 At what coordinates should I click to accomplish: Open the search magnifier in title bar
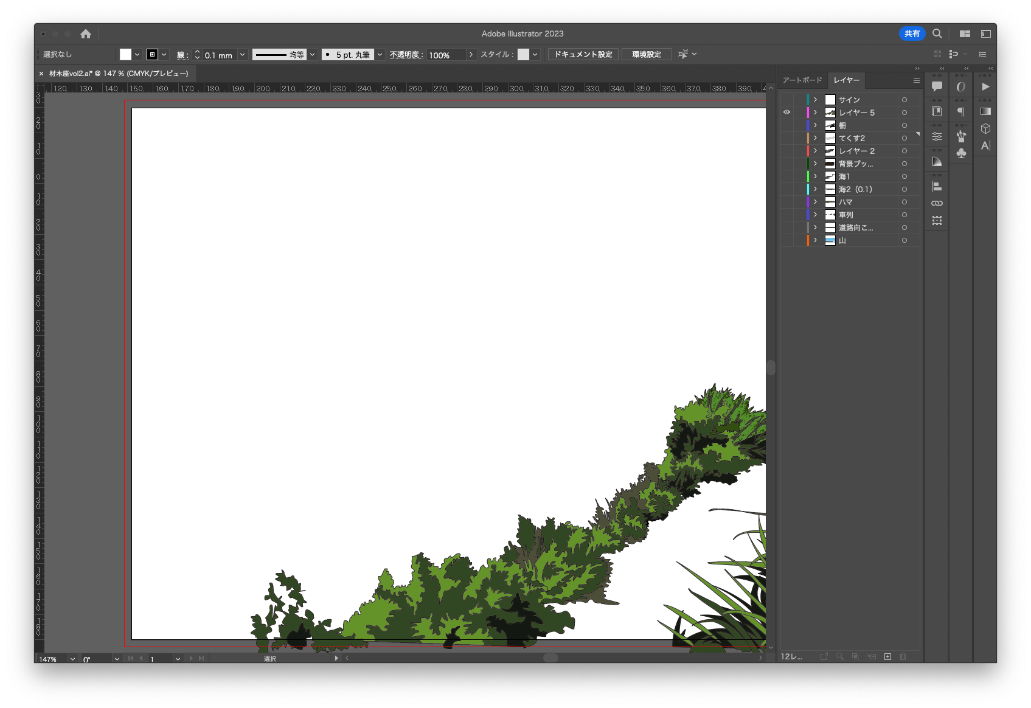click(x=937, y=33)
